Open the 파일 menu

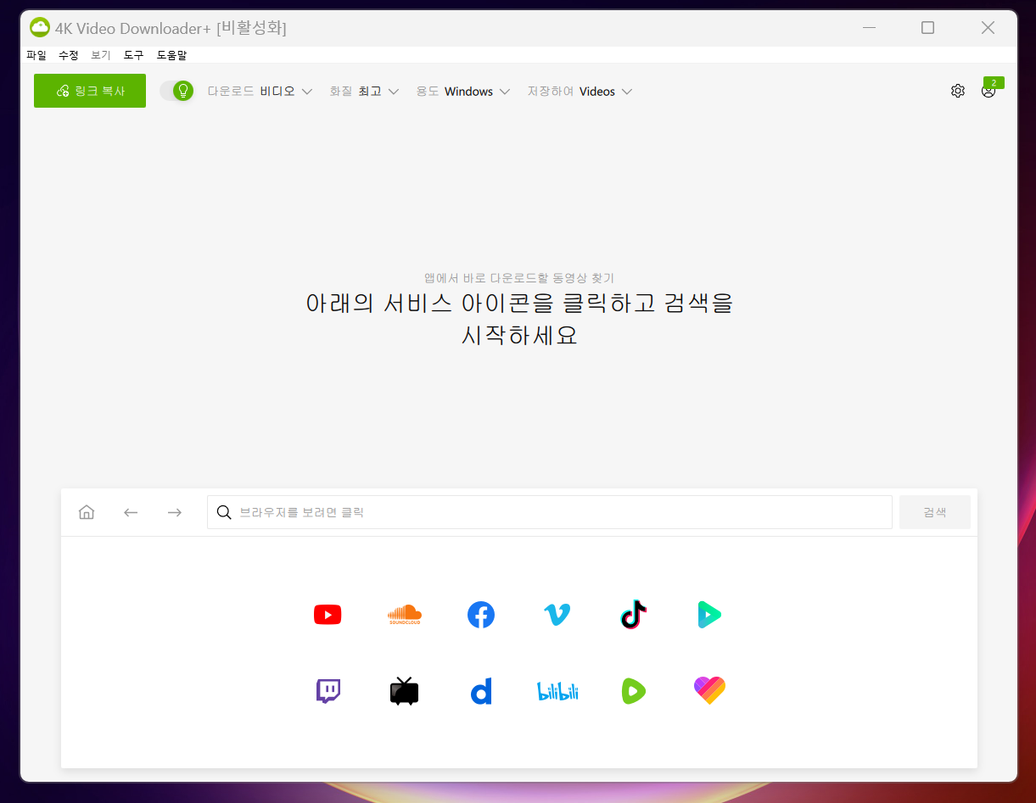point(36,55)
